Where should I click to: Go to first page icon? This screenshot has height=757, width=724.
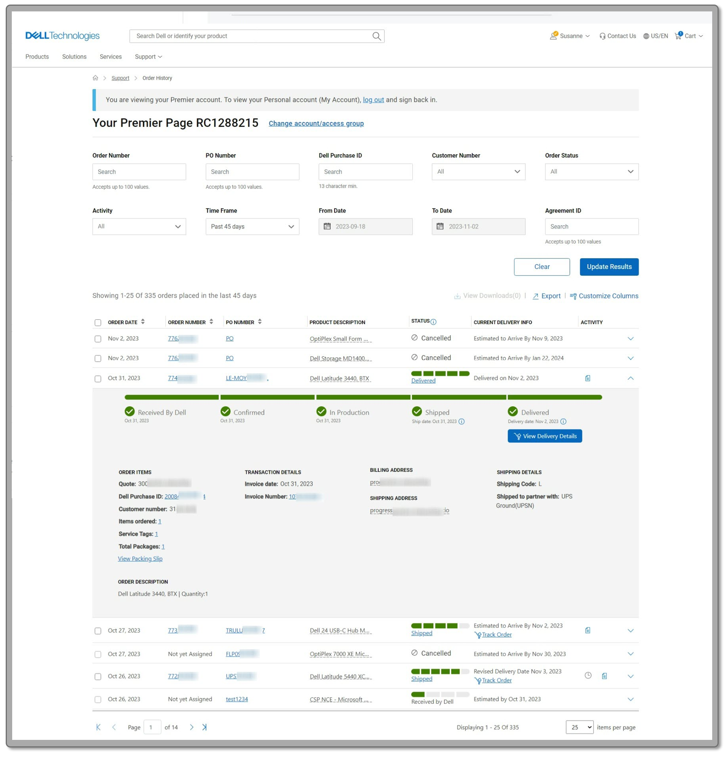click(x=99, y=727)
